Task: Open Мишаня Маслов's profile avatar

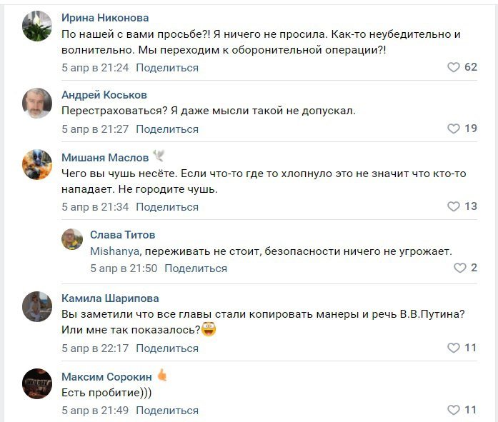Action: (x=37, y=165)
